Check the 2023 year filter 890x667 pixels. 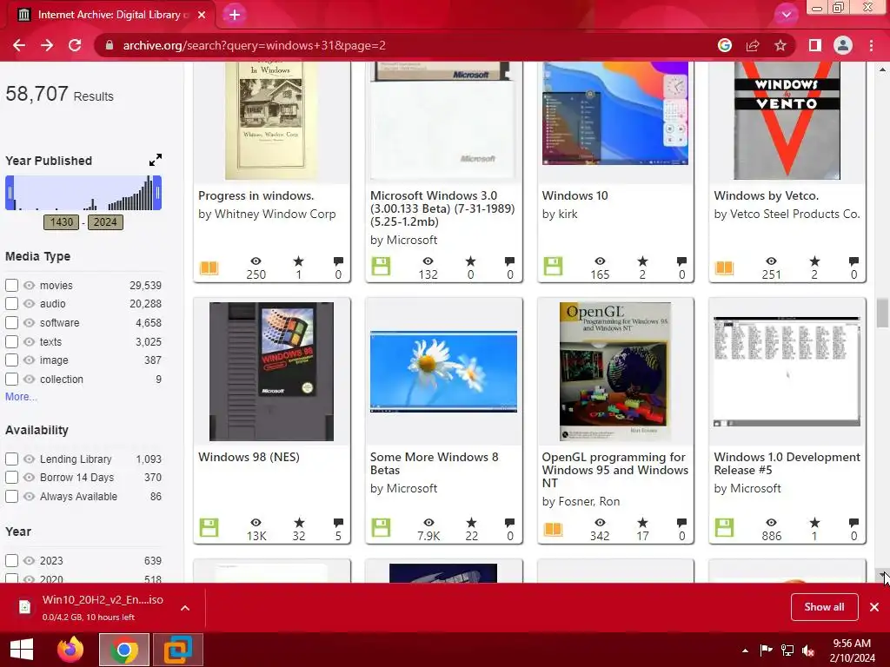coord(11,560)
